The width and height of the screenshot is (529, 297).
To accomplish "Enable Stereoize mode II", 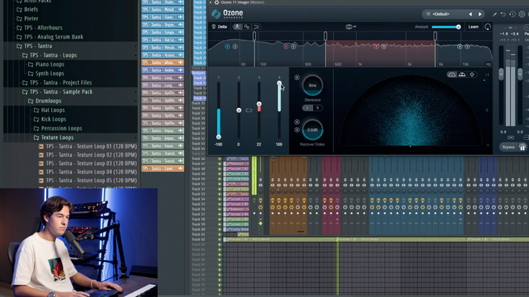I will tap(317, 108).
